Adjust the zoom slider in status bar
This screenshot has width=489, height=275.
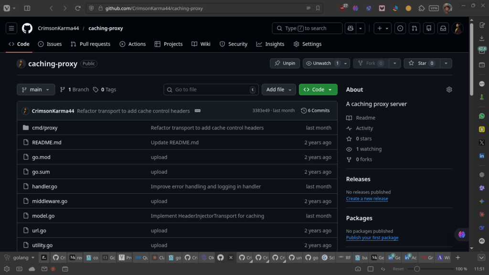(417, 269)
